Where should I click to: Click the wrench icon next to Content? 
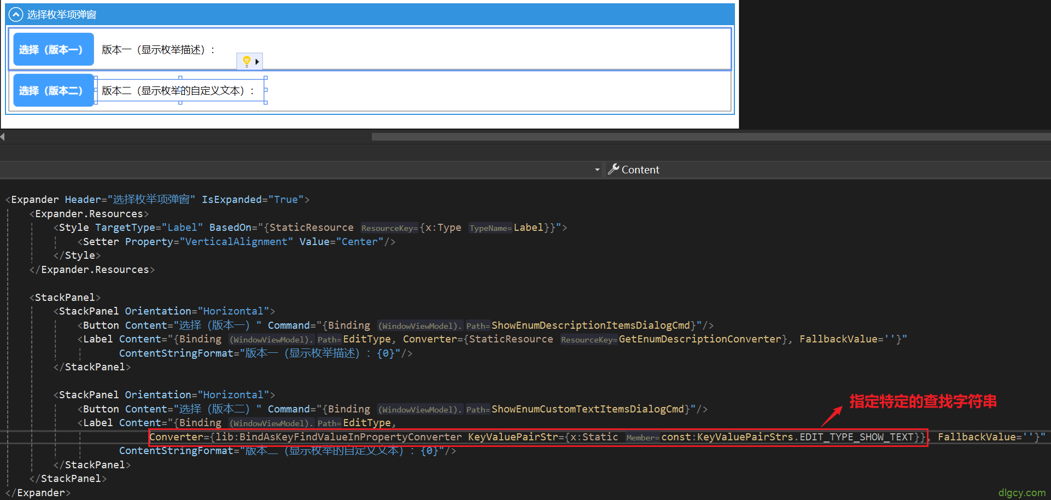tap(614, 170)
